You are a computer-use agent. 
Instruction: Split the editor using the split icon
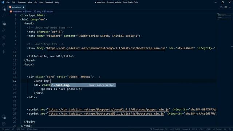pos(226,7)
